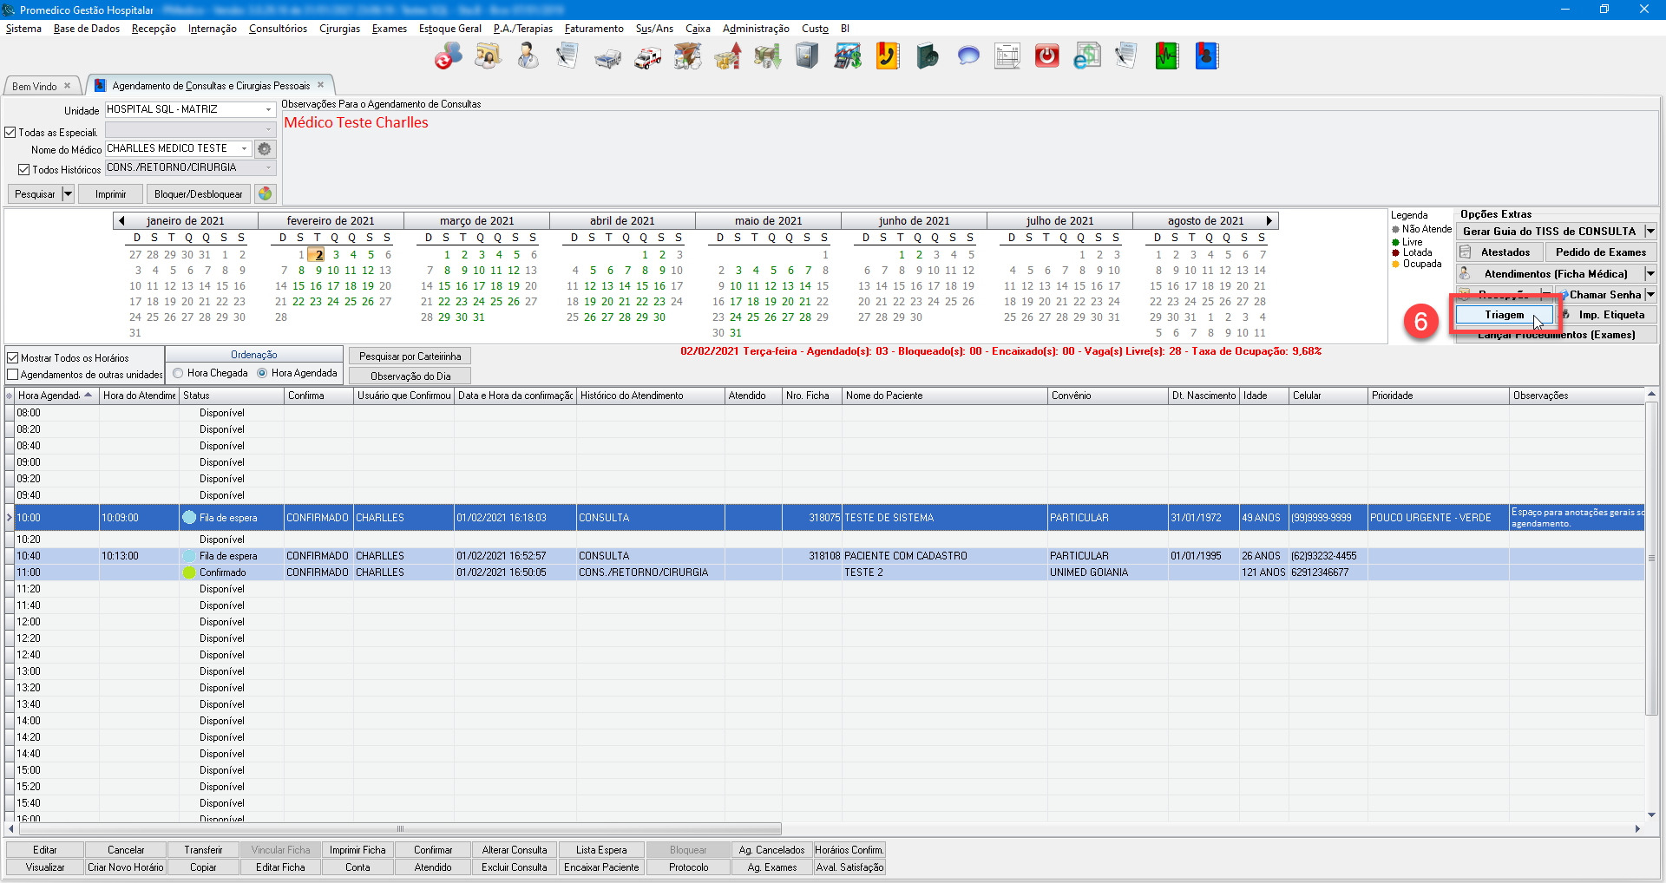Expand the Unidade dropdown
The width and height of the screenshot is (1666, 883).
click(268, 110)
